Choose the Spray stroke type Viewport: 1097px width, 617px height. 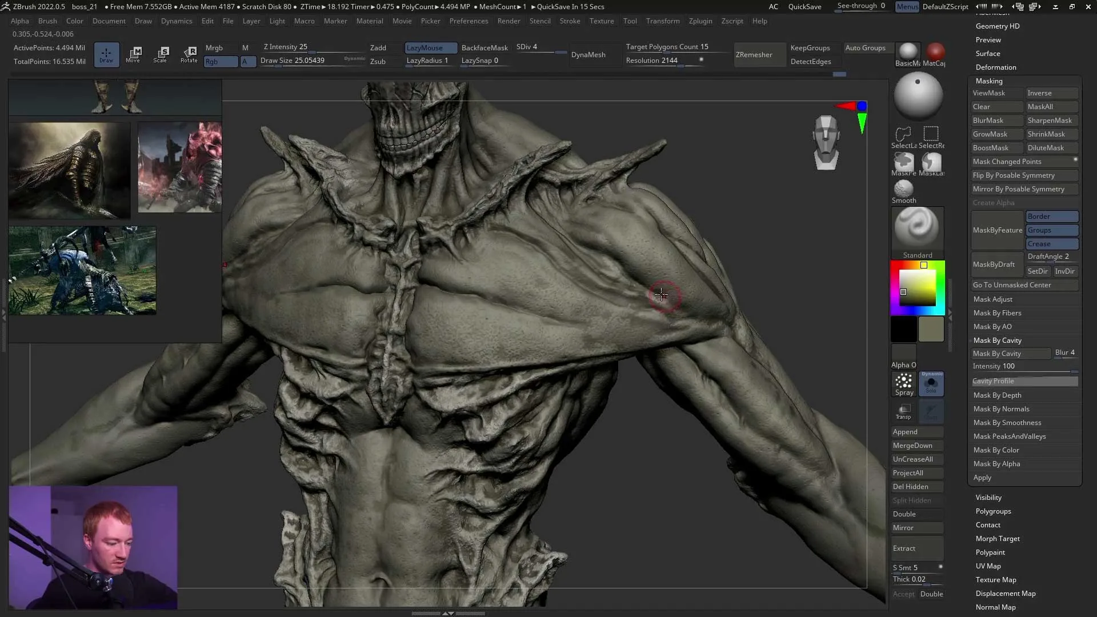coord(903,383)
